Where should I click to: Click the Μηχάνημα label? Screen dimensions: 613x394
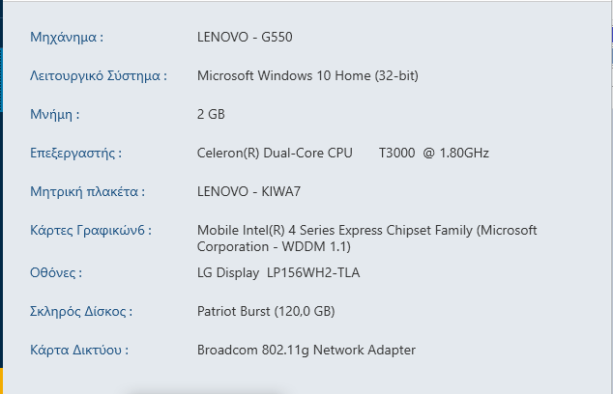click(67, 38)
